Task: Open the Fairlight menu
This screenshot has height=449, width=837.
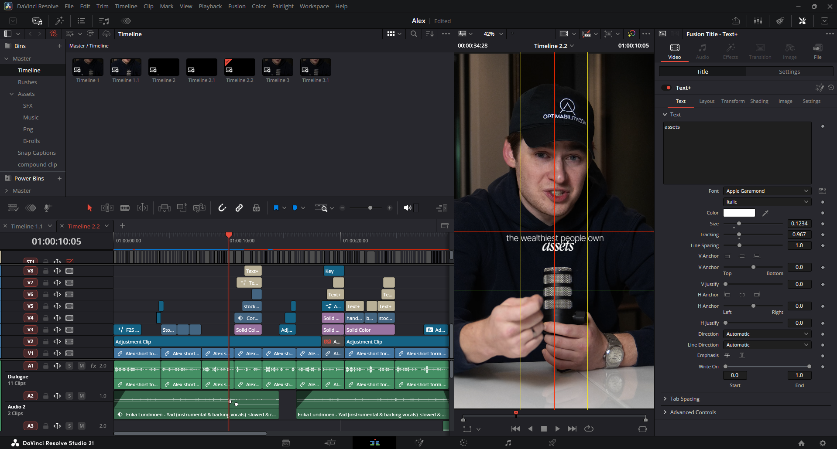Action: pyautogui.click(x=283, y=6)
